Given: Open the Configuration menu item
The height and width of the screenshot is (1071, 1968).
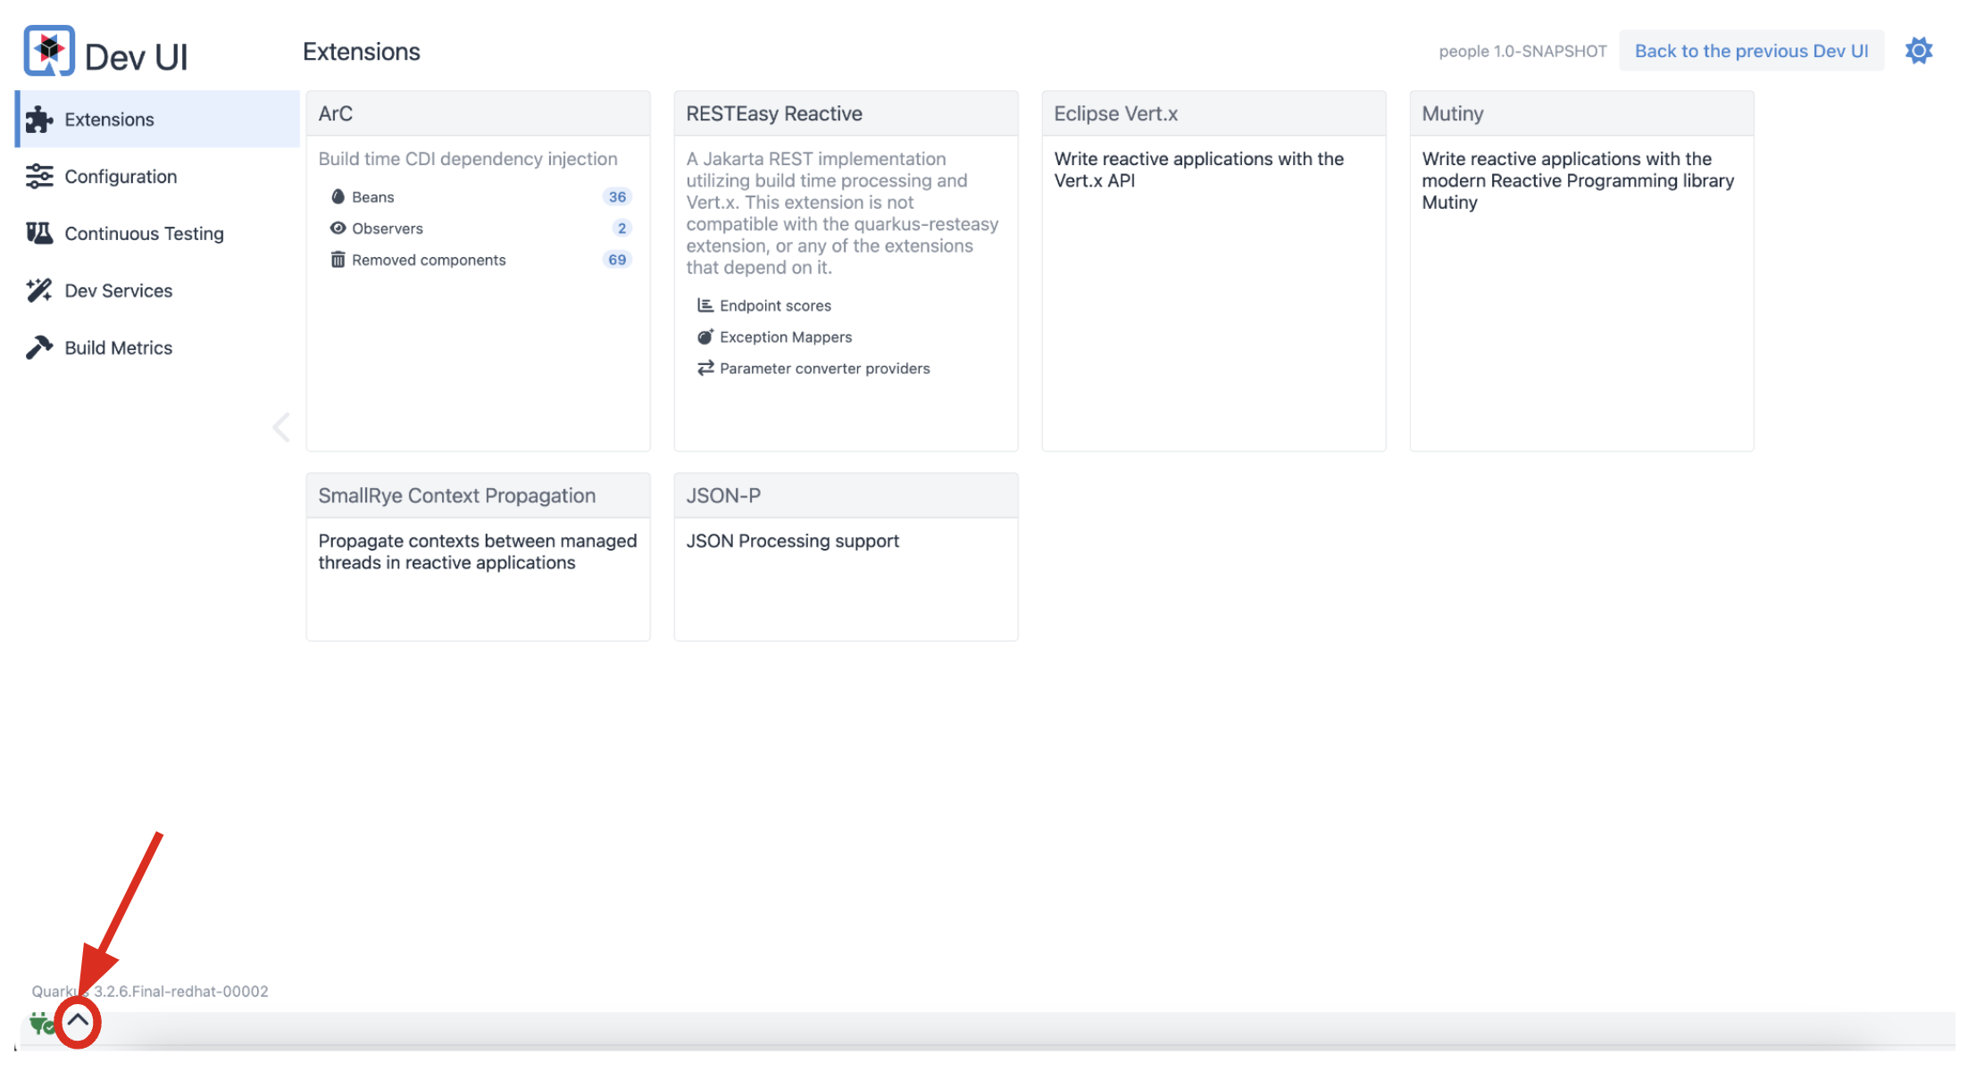Looking at the screenshot, I should 158,177.
